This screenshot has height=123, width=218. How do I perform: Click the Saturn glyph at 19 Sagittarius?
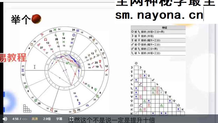pyautogui.click(x=101, y=67)
